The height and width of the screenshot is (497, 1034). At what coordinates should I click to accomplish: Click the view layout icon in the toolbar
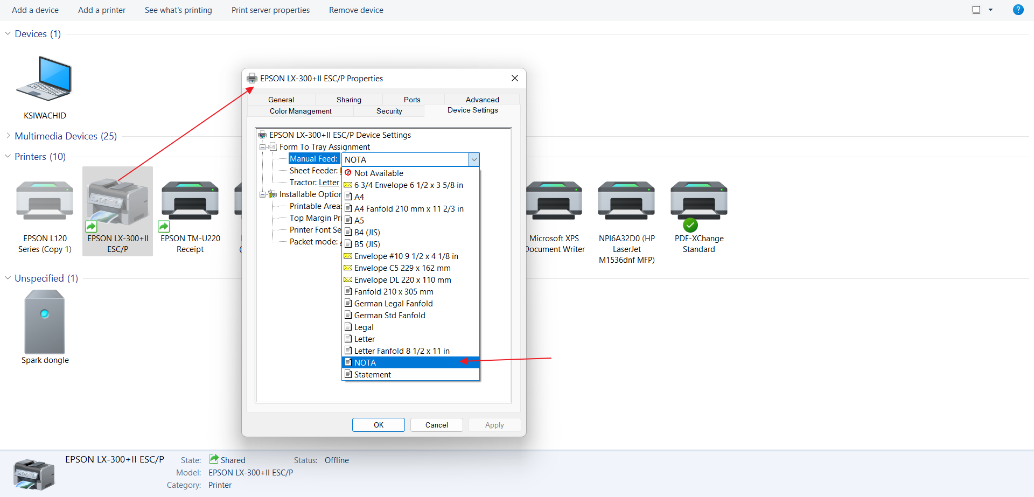tap(976, 10)
